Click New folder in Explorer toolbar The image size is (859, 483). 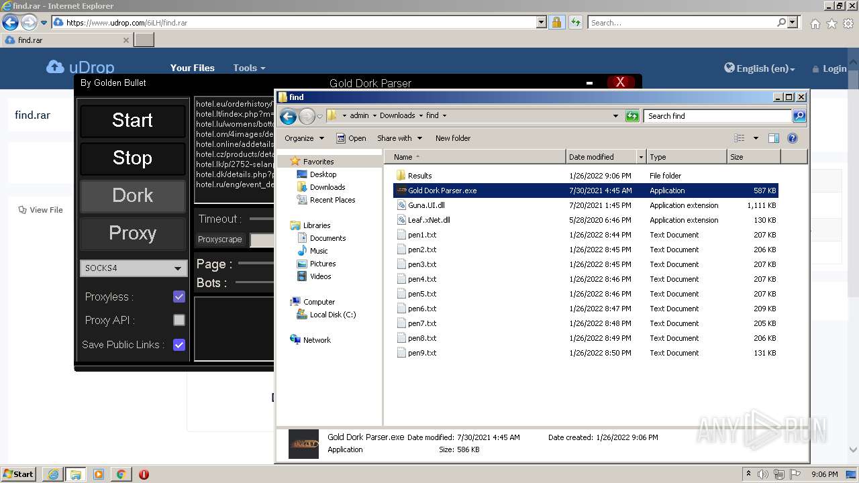tap(453, 138)
